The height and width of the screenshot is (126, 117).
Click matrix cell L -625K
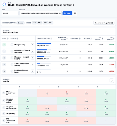click(86, 93)
